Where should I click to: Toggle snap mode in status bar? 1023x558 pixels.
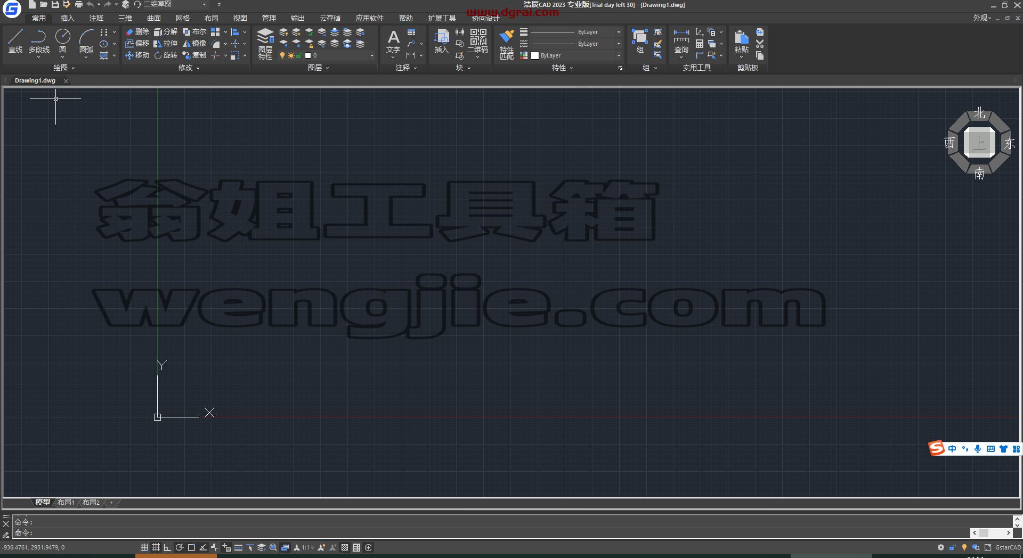click(144, 547)
